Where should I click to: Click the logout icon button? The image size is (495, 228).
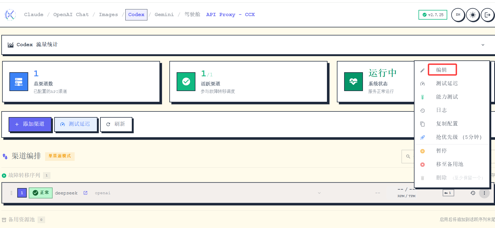(x=487, y=15)
